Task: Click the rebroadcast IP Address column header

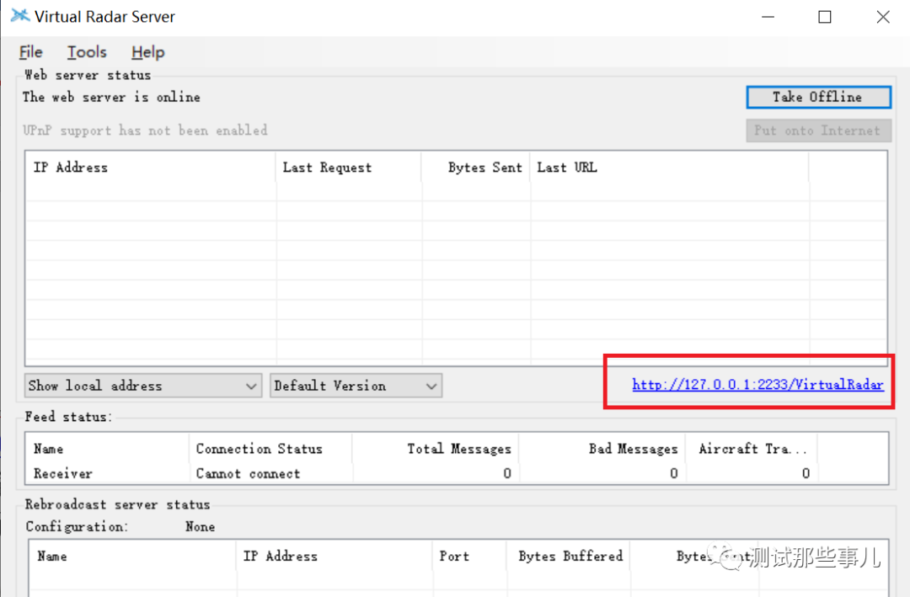Action: tap(335, 557)
